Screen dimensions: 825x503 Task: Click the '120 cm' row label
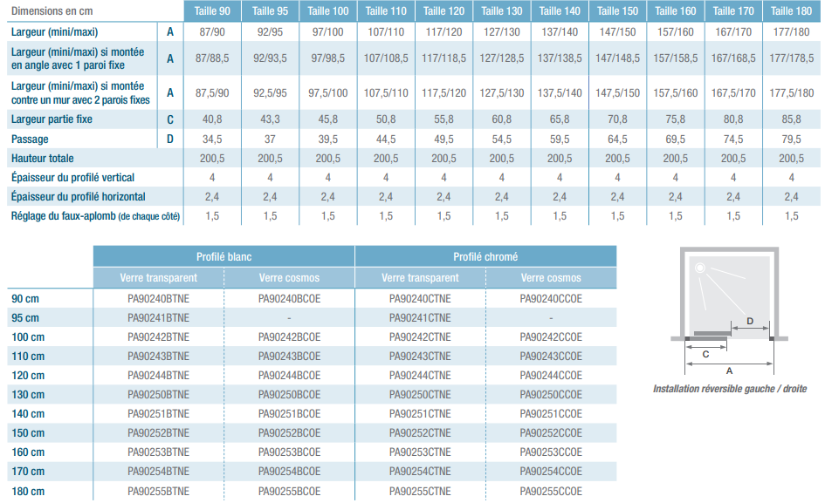pyautogui.click(x=28, y=375)
